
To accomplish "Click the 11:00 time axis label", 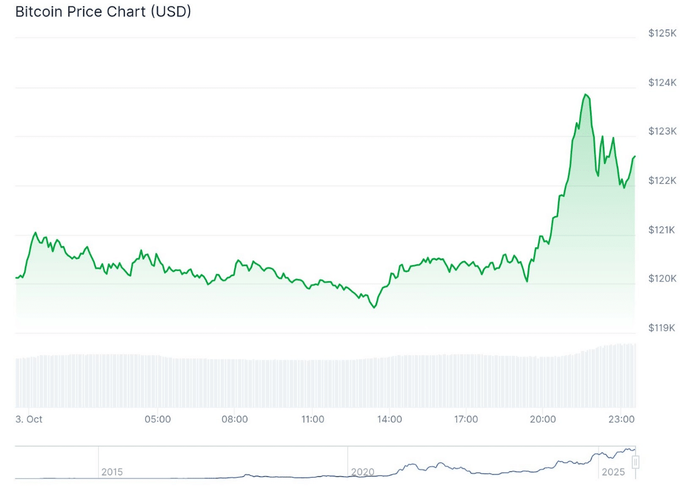I will [x=313, y=419].
